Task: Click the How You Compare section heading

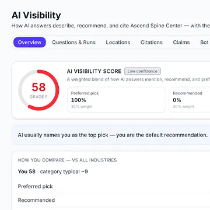Action: (67, 160)
